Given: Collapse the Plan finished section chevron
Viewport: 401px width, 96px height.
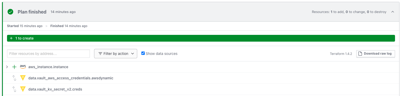Looking at the screenshot, I should tap(392, 12).
